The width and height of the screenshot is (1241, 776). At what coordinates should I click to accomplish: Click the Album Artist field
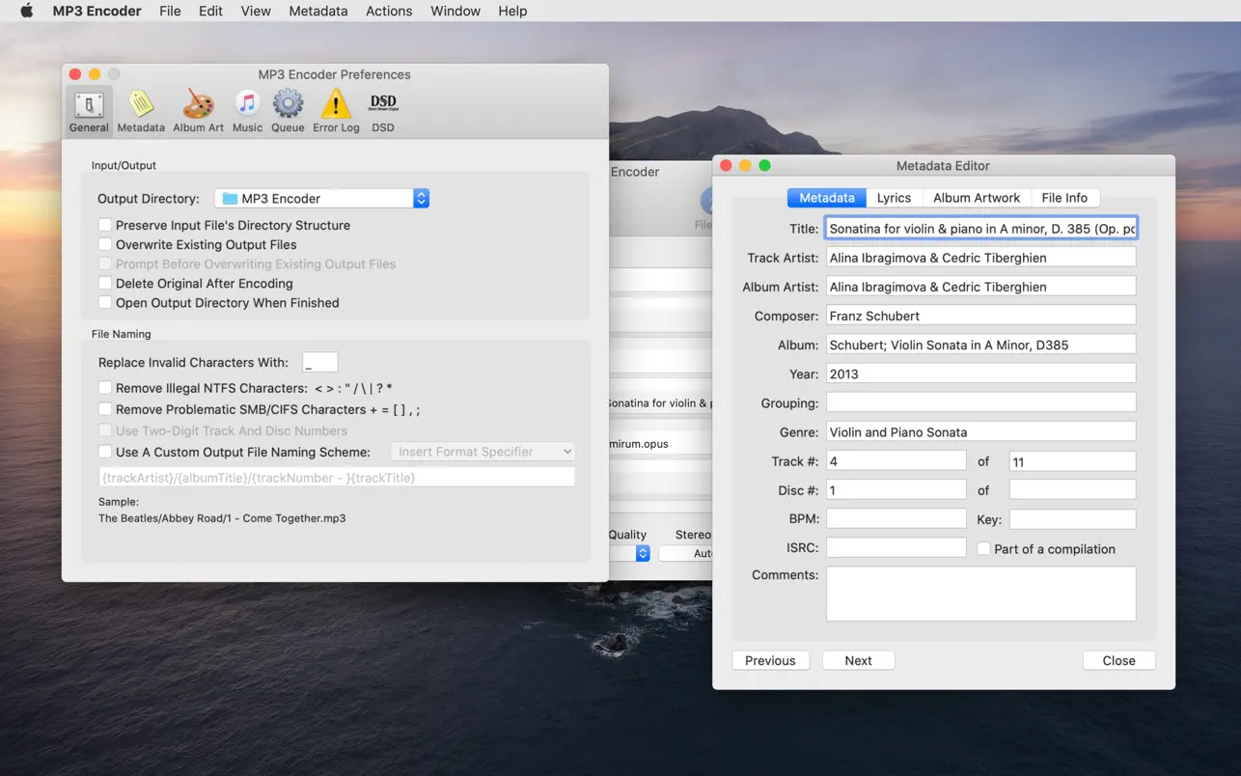pyautogui.click(x=981, y=286)
